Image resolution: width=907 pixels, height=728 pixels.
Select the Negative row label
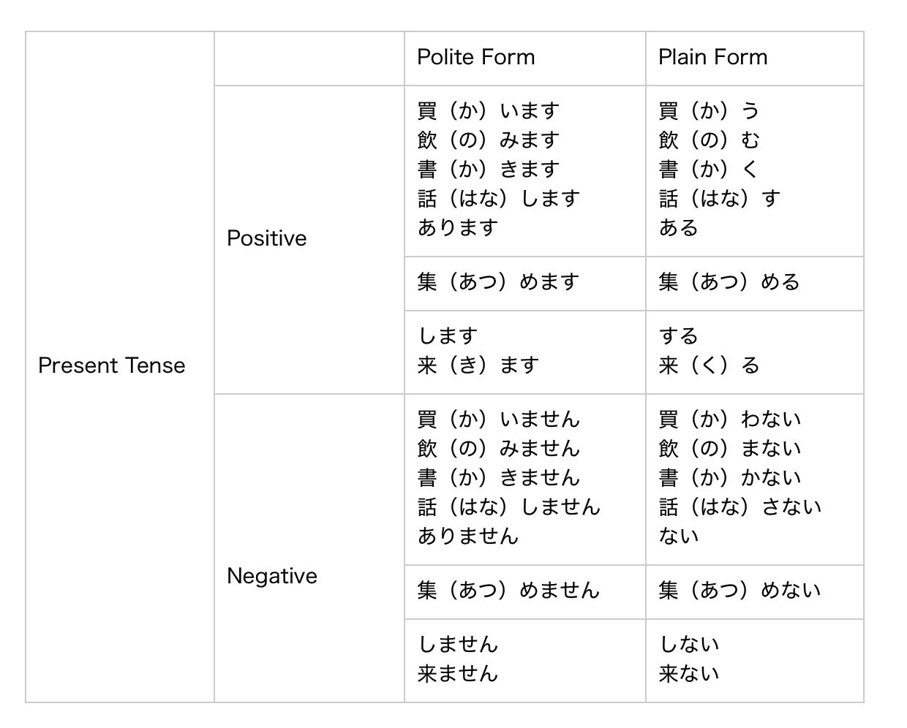(272, 576)
